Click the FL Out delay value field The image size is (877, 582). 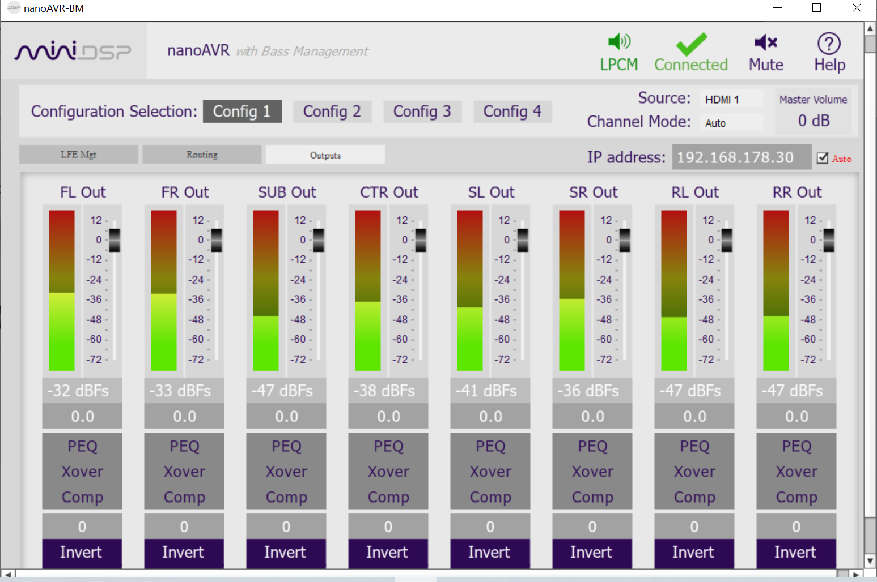(x=82, y=527)
